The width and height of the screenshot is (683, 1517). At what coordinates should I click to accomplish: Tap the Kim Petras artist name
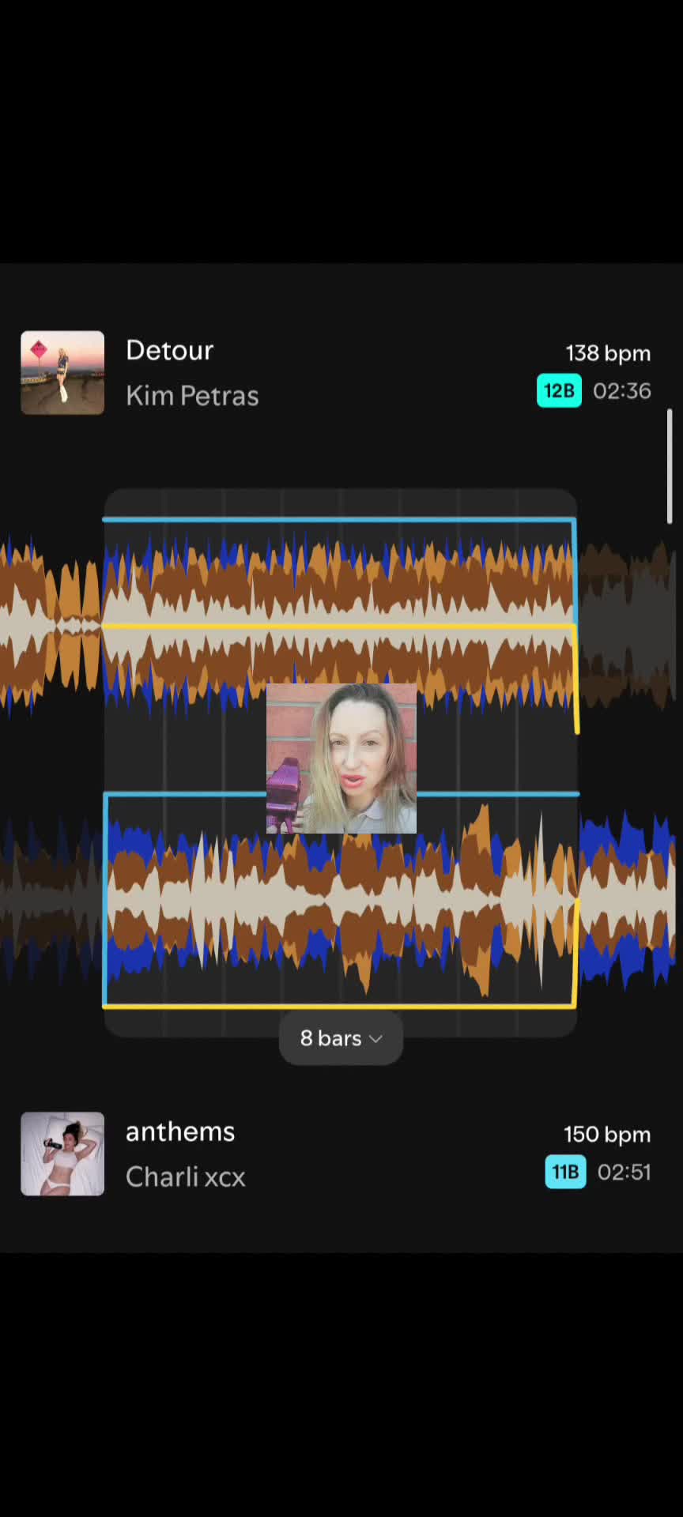pos(192,395)
